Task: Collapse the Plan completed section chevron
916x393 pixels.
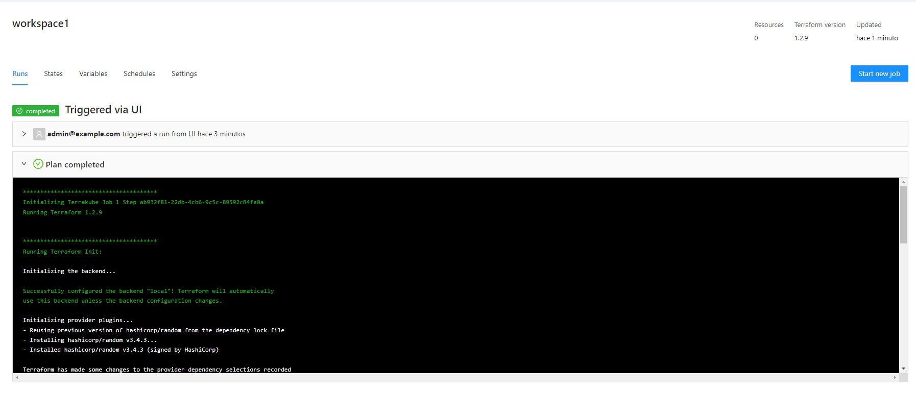Action: click(x=24, y=164)
